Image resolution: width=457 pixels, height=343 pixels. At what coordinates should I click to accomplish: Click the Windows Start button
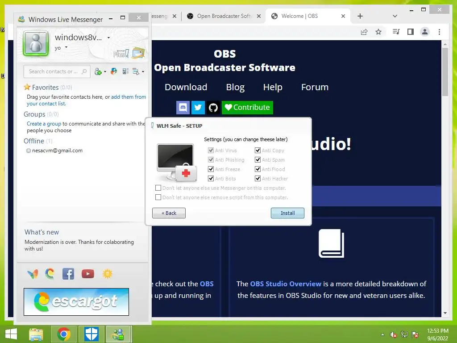coord(11,334)
